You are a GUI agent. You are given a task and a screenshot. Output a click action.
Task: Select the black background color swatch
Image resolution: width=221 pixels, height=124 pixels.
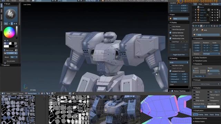[11, 46]
